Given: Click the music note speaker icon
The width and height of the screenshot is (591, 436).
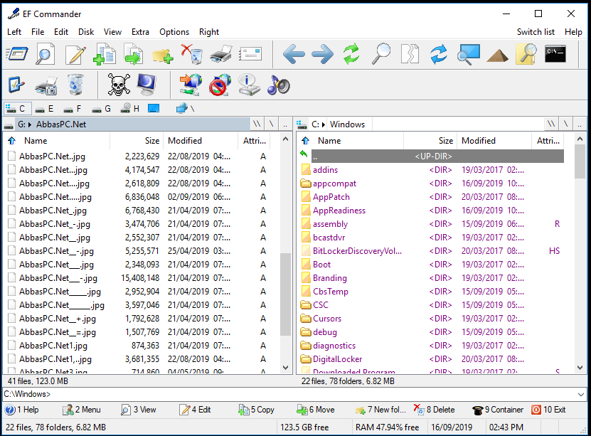Looking at the screenshot, I should click(278, 85).
